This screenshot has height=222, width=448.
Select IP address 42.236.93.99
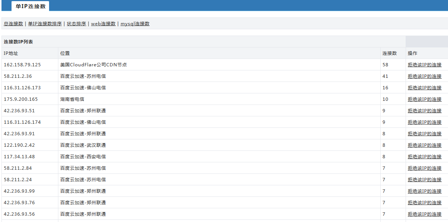coord(19,191)
